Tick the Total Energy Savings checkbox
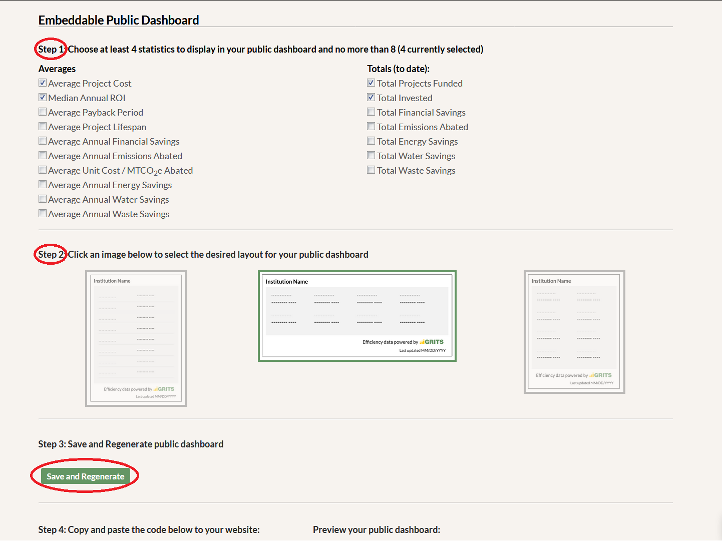This screenshot has height=541, width=722. point(371,141)
